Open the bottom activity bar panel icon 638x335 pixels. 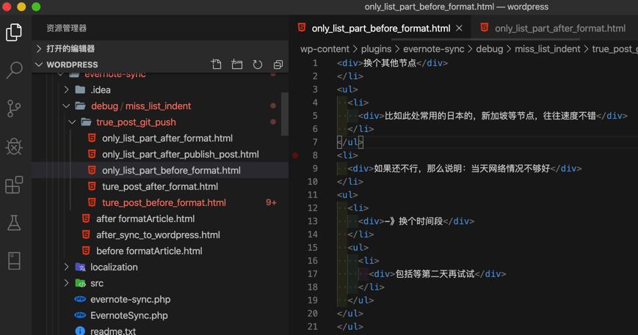[x=14, y=261]
